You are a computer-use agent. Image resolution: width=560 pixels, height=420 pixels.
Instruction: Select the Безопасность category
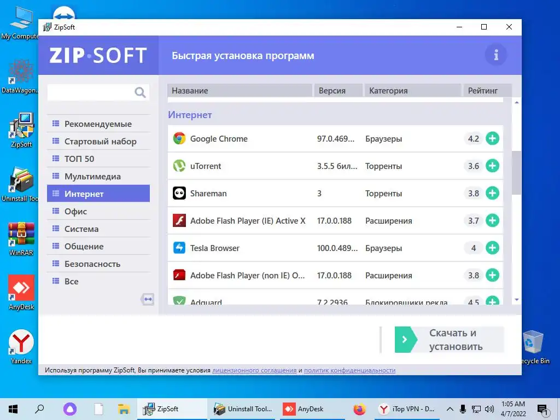tap(98, 264)
